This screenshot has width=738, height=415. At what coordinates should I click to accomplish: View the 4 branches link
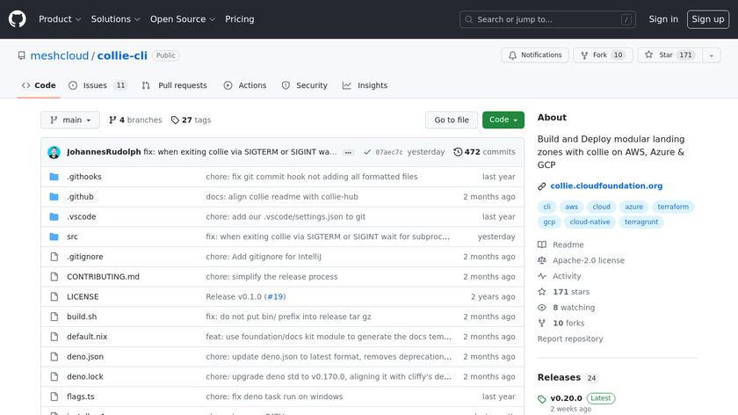coord(135,120)
